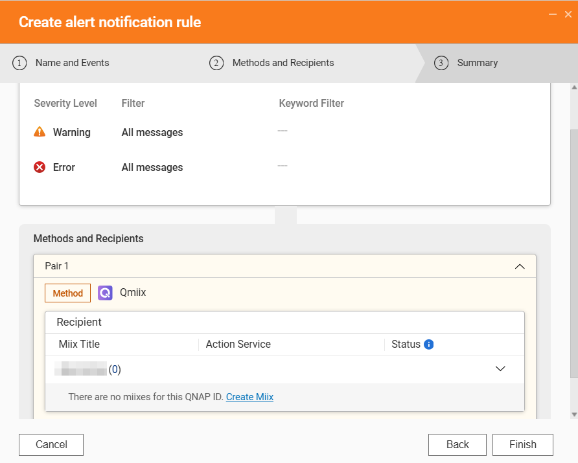Minimize the Create alert notification dialog
This screenshot has width=578, height=463.
coord(552,14)
